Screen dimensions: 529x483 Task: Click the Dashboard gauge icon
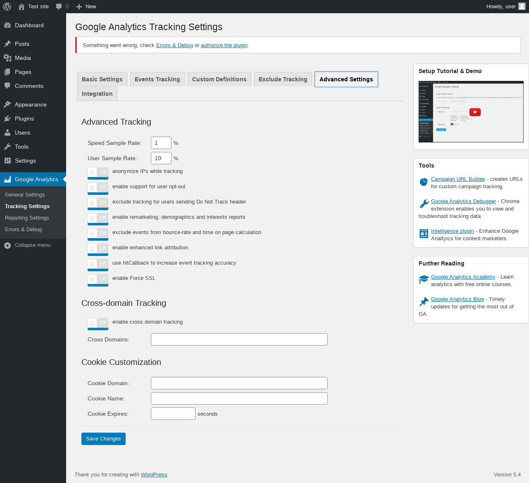click(7, 25)
